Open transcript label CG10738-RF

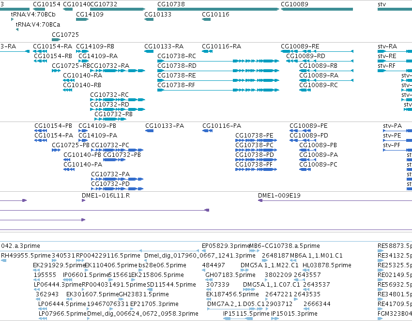point(176,85)
